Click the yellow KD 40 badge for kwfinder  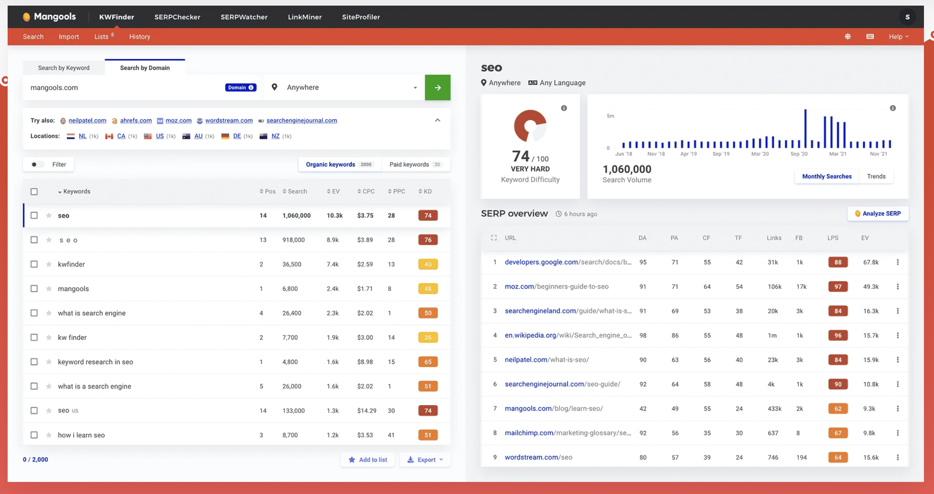tap(428, 264)
